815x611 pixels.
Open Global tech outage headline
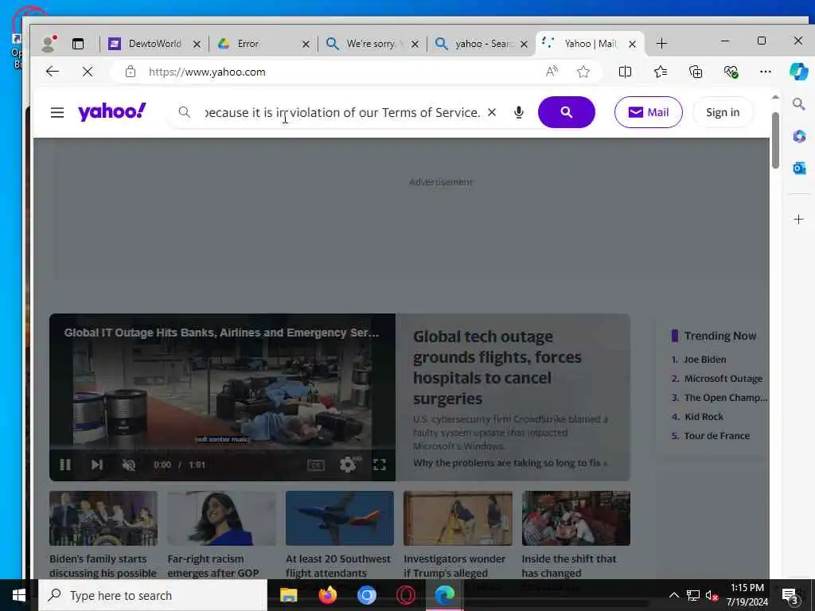click(x=497, y=368)
